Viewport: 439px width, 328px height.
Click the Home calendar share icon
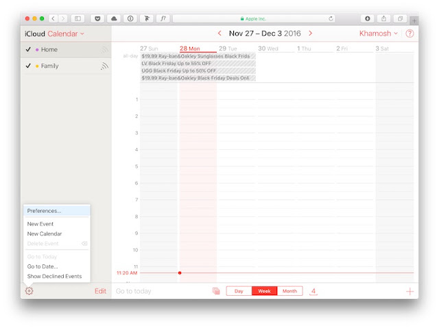pos(104,50)
